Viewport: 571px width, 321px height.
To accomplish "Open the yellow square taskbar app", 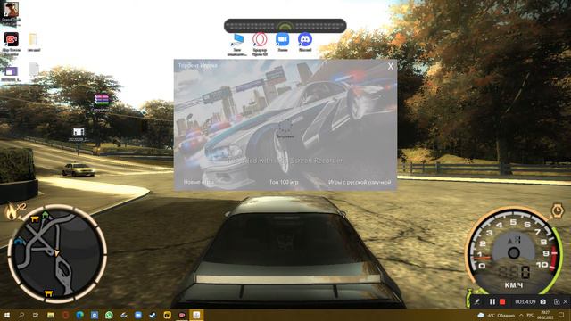I will pyautogui.click(x=167, y=315).
